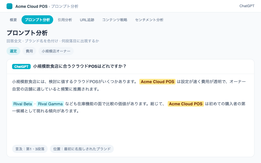Image resolution: width=261 pixels, height=163 pixels.
Task: Click the prompt title 小規模飲食店に合うクラウドPOSはどれですか？
Action: click(x=80, y=66)
